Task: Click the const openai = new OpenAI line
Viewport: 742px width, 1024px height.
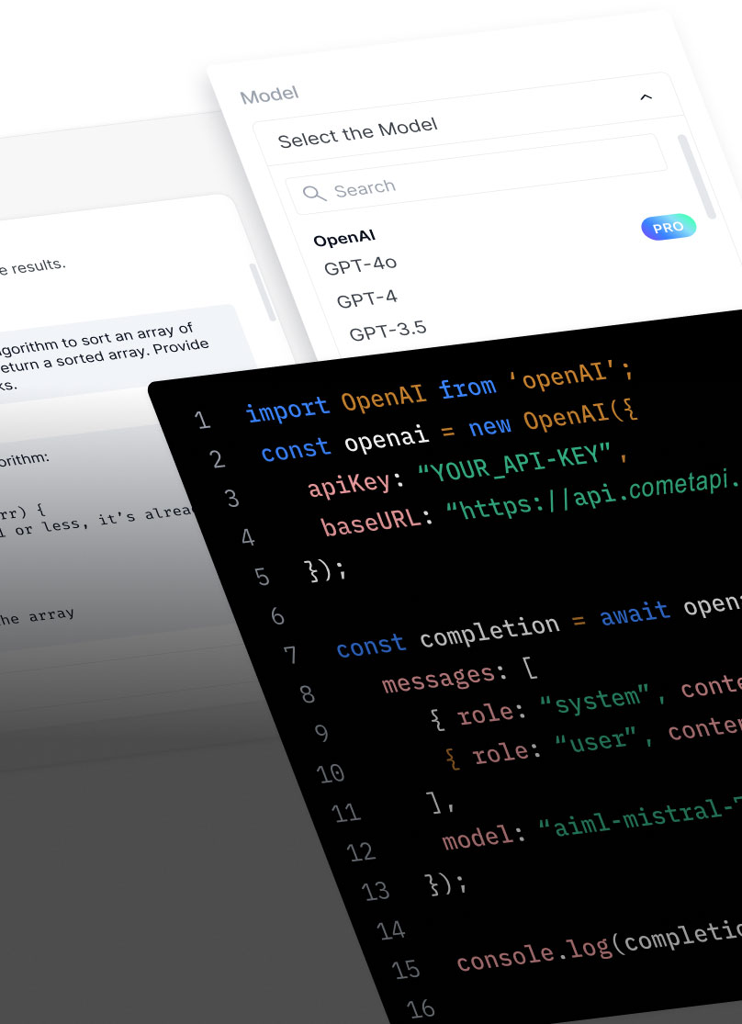Action: point(449,430)
